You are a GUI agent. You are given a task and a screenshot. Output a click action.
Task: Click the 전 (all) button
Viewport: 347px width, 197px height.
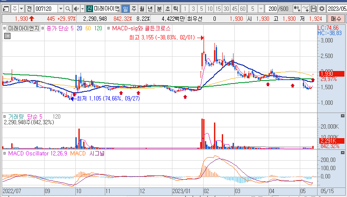(29, 9)
